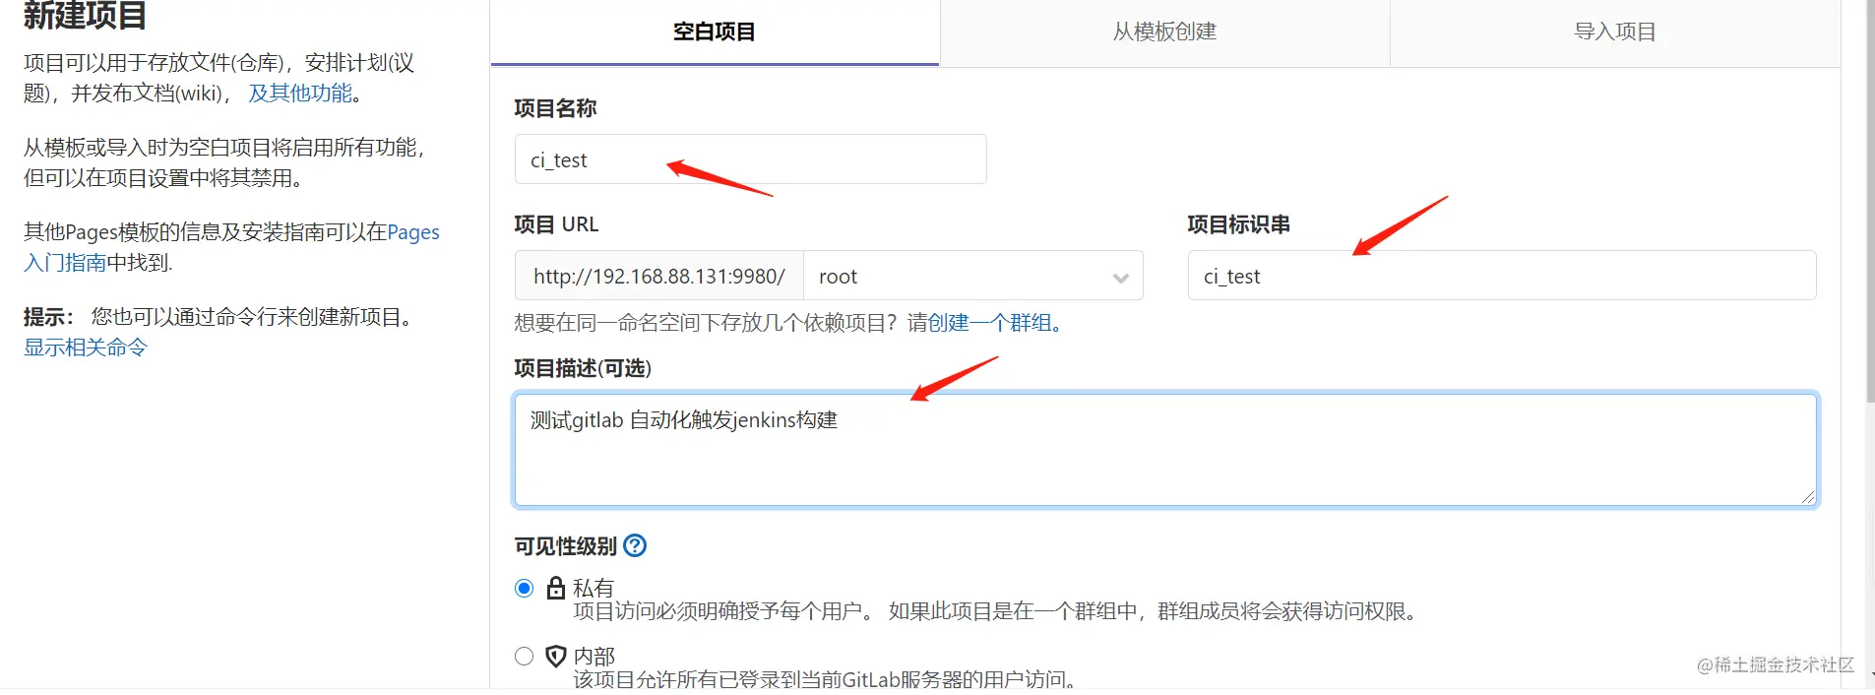
Task: Click the 项目 URL label
Action: coord(556,224)
